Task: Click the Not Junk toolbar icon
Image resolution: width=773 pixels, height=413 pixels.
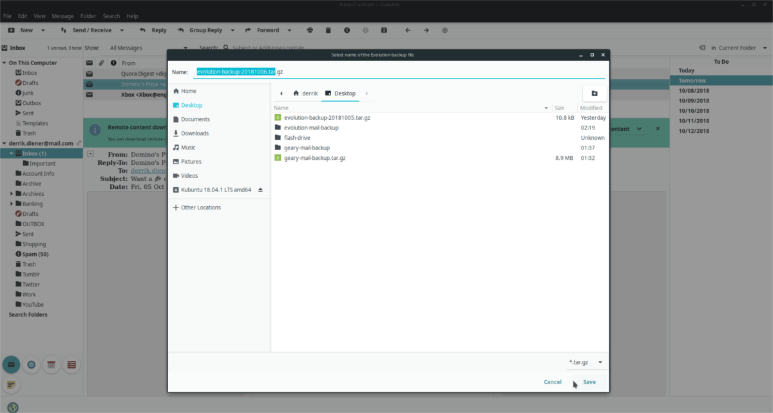Action: 365,30
